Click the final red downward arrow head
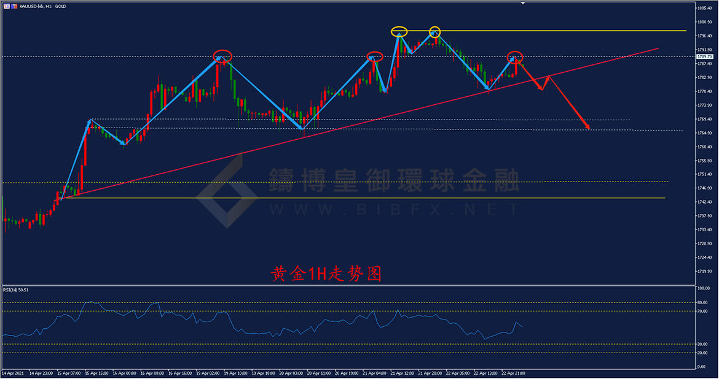The height and width of the screenshot is (379, 719). click(x=587, y=127)
